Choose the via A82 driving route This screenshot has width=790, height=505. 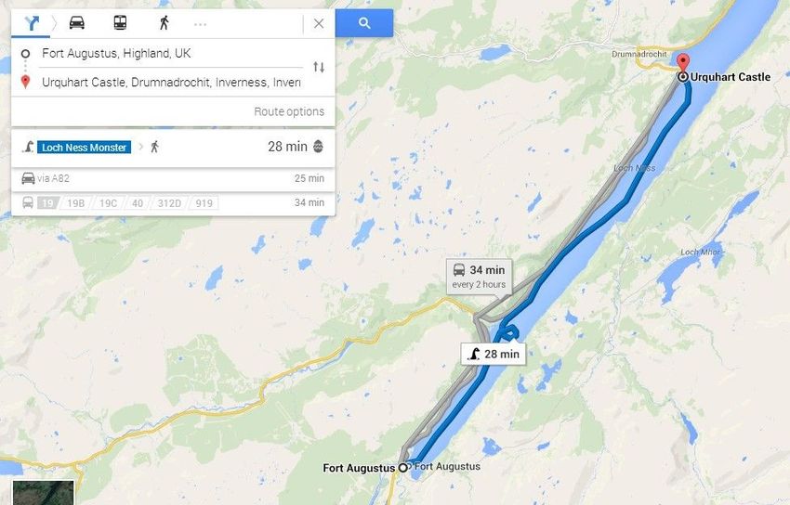173,178
